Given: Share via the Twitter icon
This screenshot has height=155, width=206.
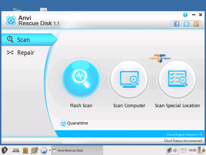Looking at the screenshot, I should [x=186, y=24].
